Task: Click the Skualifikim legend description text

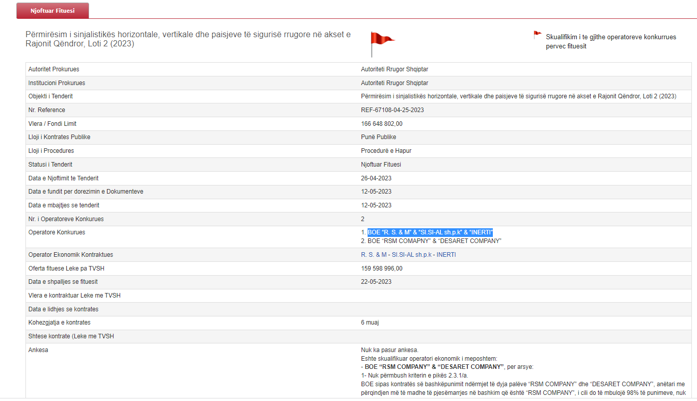Action: click(610, 41)
